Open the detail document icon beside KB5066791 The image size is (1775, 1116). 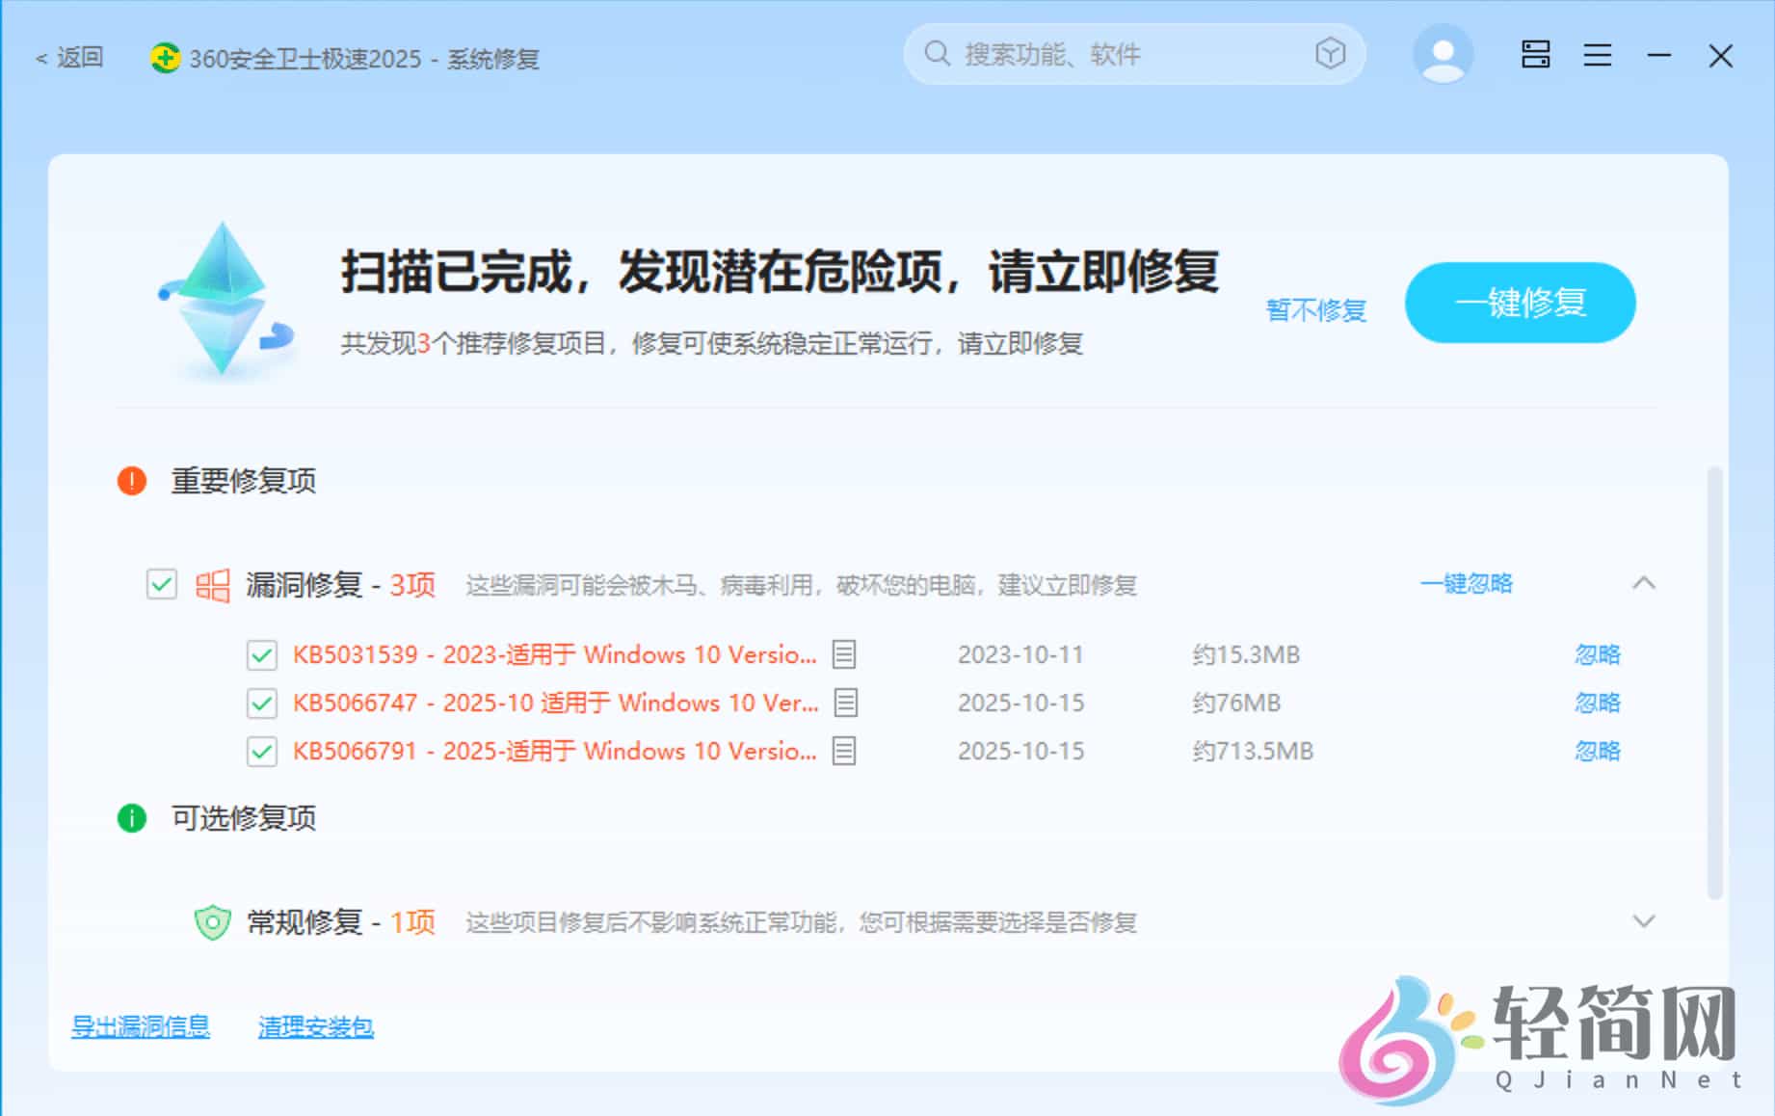tap(843, 751)
